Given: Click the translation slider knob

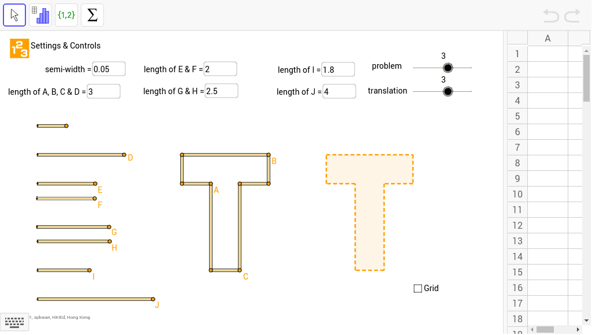Looking at the screenshot, I should coord(448,91).
